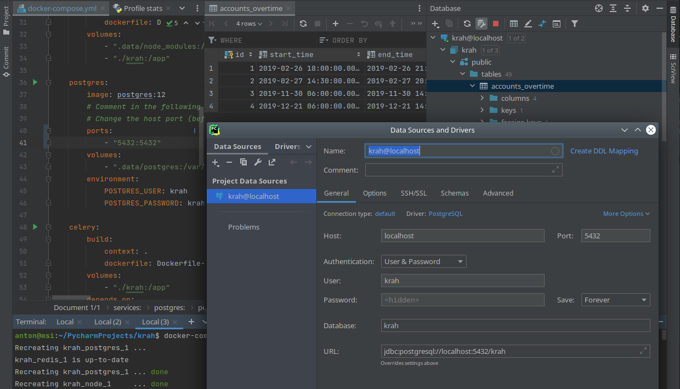Open data source properties wrench icon in Database toolbar

coord(481,24)
